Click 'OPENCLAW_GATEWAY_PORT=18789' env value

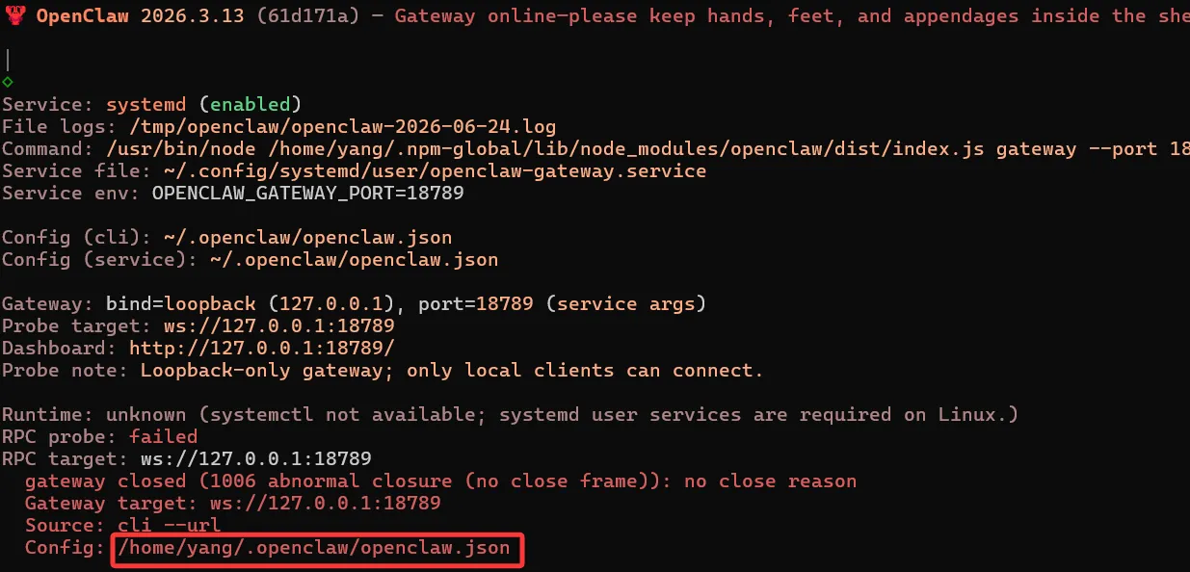click(308, 194)
